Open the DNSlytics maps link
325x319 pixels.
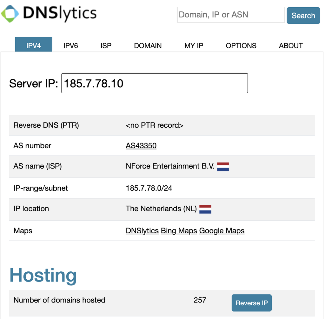pos(142,231)
